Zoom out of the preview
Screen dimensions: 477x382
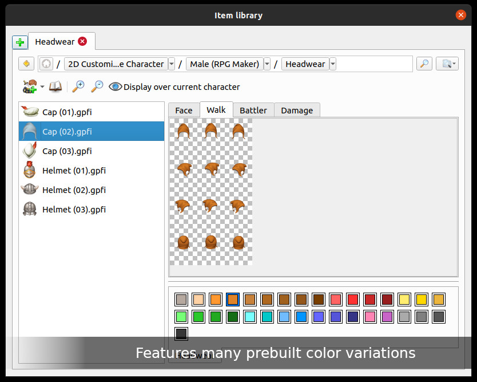coord(96,86)
